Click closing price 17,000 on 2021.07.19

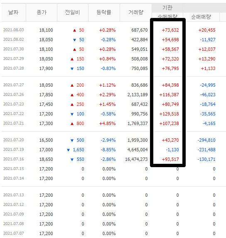[46, 150]
